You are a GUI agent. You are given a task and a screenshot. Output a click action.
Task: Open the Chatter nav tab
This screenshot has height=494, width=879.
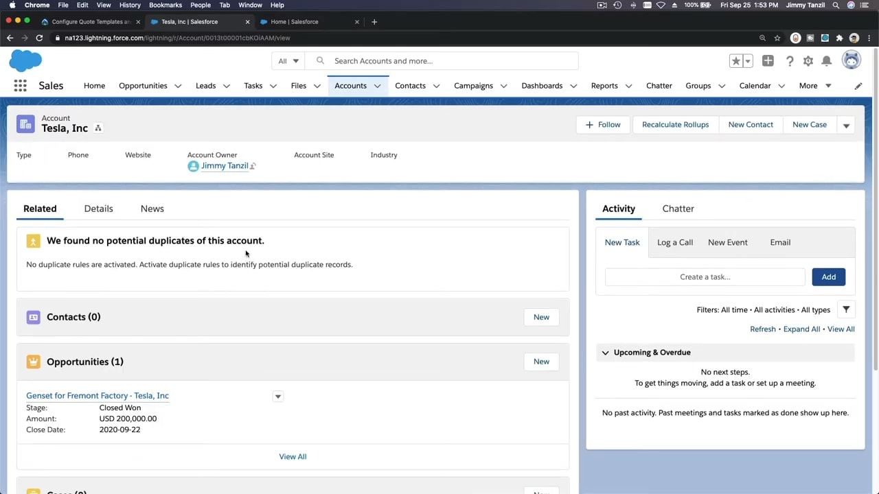(x=659, y=86)
